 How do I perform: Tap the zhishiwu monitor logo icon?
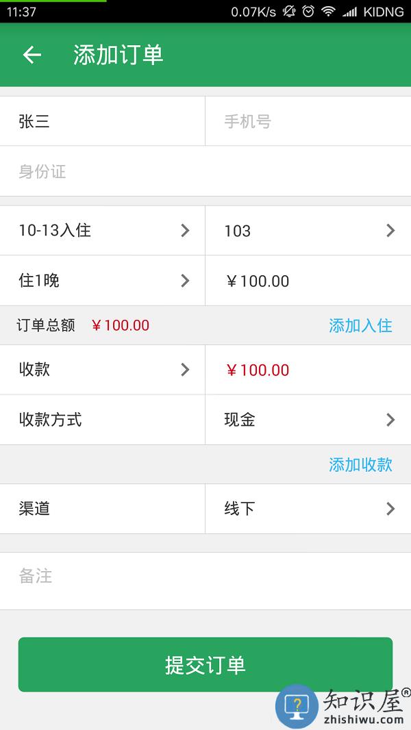point(297,705)
